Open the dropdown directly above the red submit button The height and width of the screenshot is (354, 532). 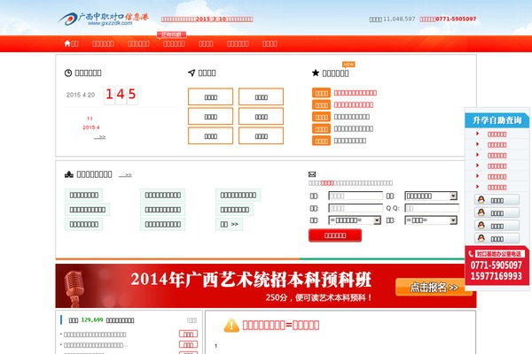pyautogui.click(x=355, y=220)
